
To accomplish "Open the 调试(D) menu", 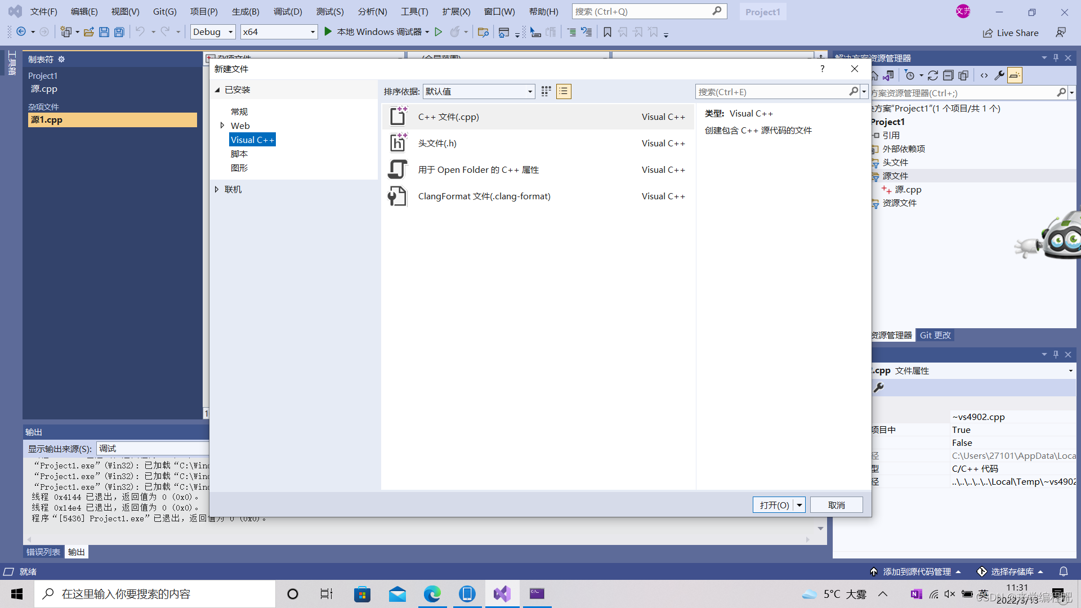I will tap(287, 11).
